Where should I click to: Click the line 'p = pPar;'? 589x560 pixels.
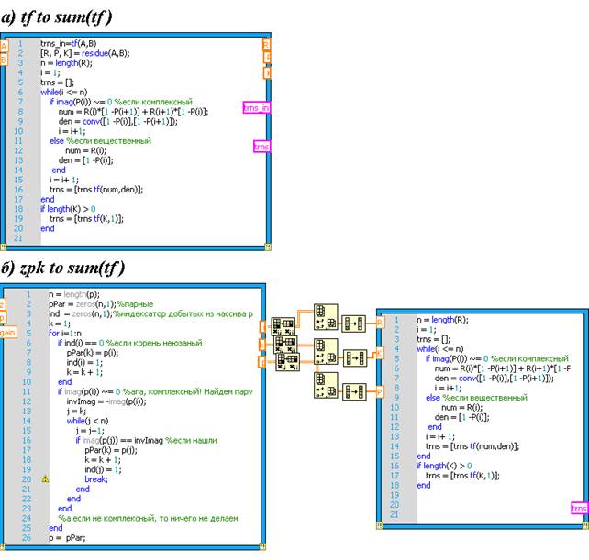tap(67, 538)
